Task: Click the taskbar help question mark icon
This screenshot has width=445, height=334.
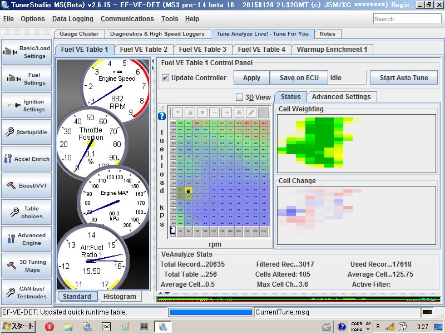Action: point(342,327)
